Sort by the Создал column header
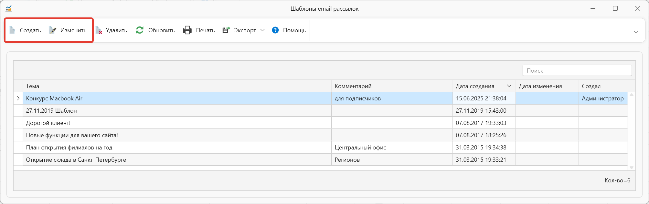 pos(603,86)
